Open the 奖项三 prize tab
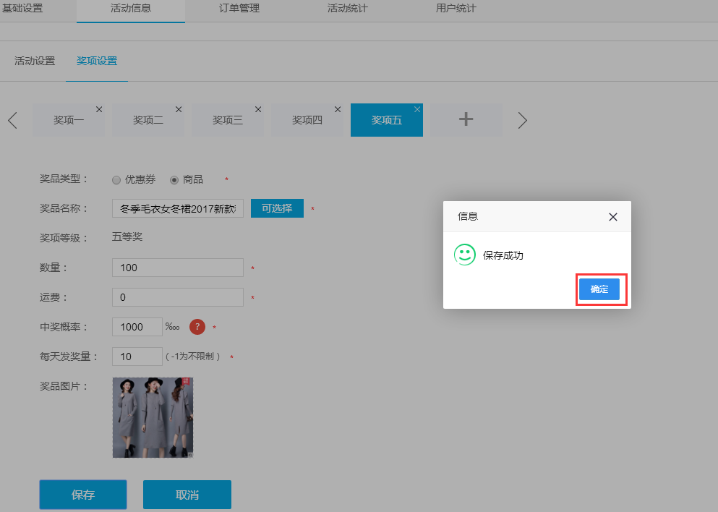Image resolution: width=718 pixels, height=512 pixels. (x=228, y=120)
